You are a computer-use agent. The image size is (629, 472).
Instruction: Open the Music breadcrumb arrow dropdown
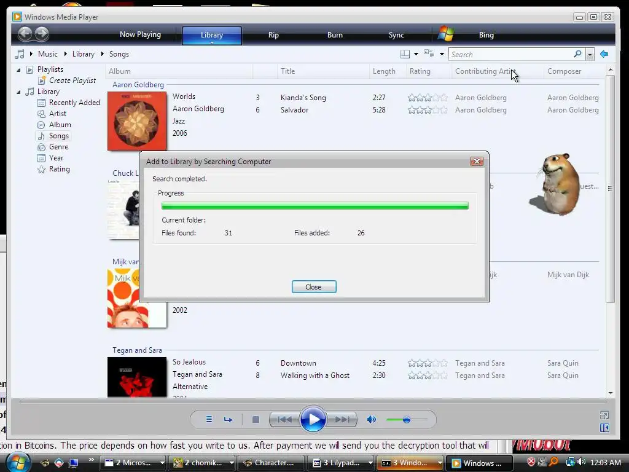click(31, 54)
